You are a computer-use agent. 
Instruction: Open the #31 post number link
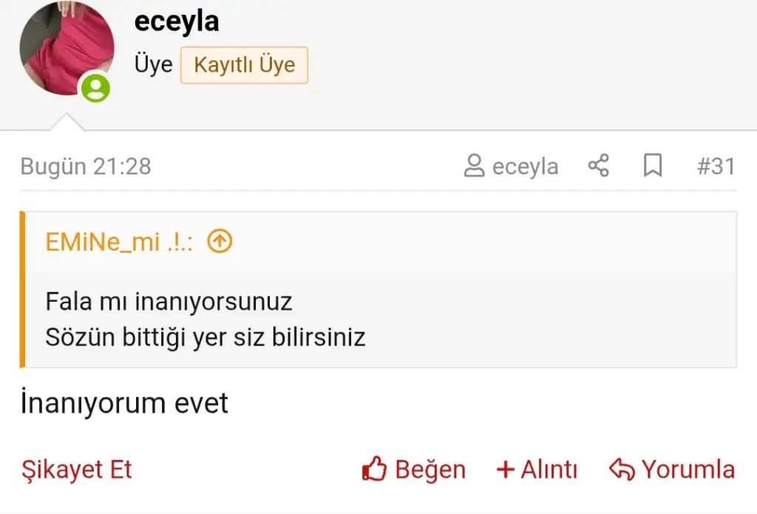tap(716, 166)
